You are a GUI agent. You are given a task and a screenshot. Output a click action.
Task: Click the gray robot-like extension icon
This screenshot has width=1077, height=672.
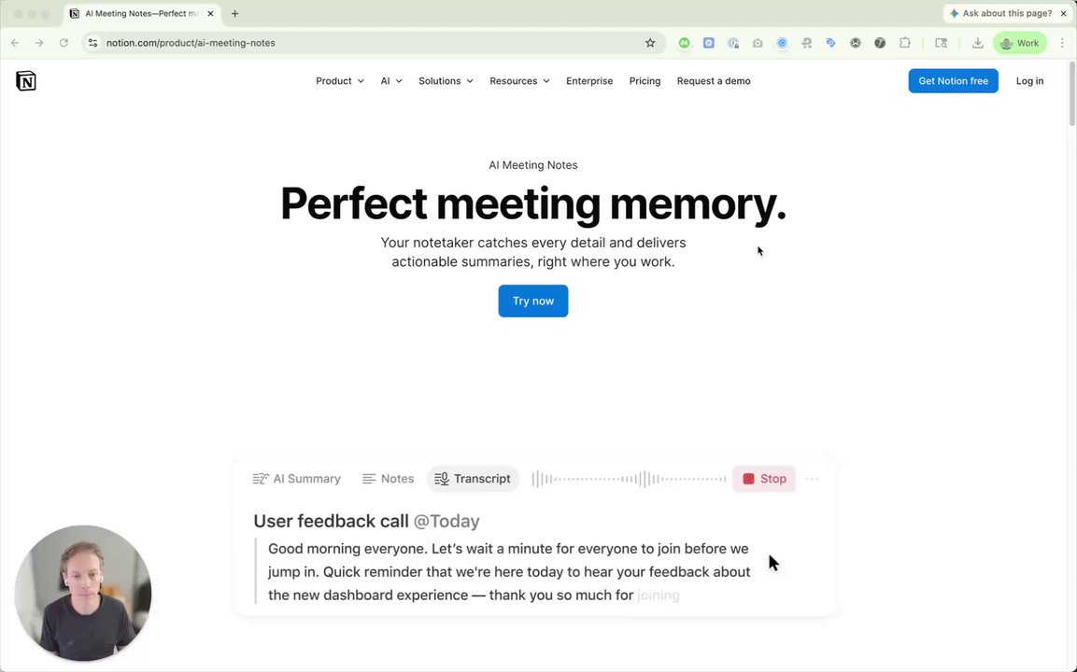806,43
